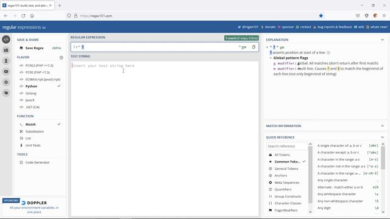Open the whats new link
This screenshot has width=390, height=219.
pyautogui.click(x=377, y=27)
